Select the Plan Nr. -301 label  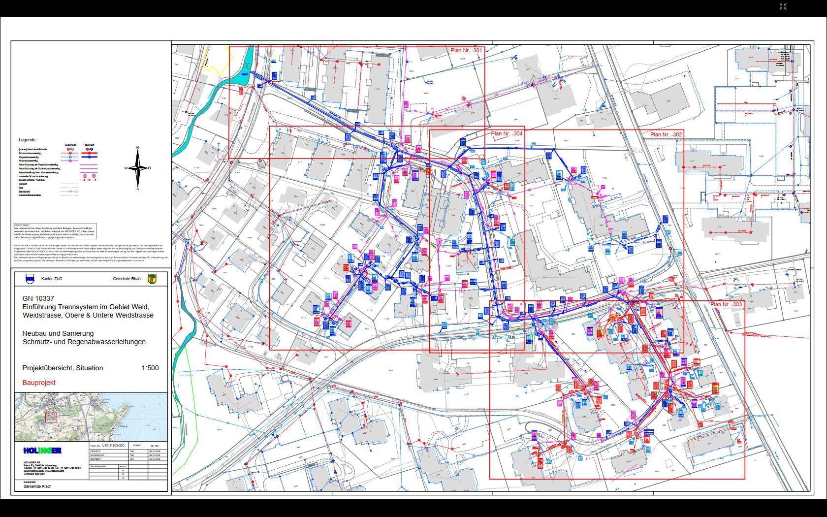[466, 51]
